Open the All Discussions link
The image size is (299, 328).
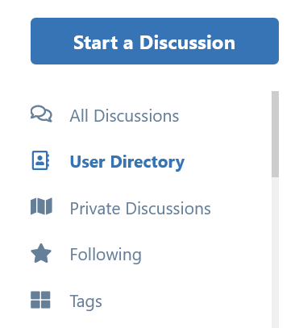point(124,116)
